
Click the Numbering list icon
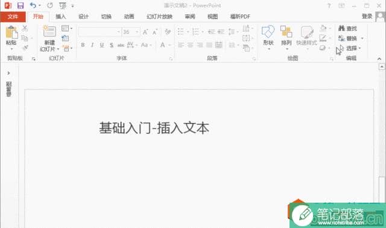click(x=195, y=31)
